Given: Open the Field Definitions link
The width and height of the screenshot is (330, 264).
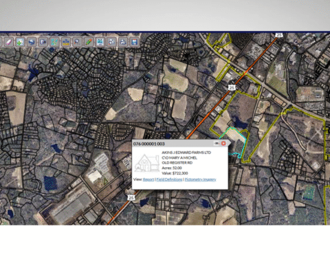Looking at the screenshot, I should coord(169,179).
